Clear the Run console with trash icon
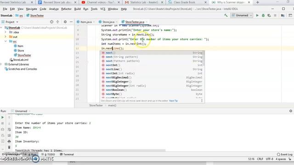Image resolution: width=294 pixels, height=165 pixels. coord(9,148)
